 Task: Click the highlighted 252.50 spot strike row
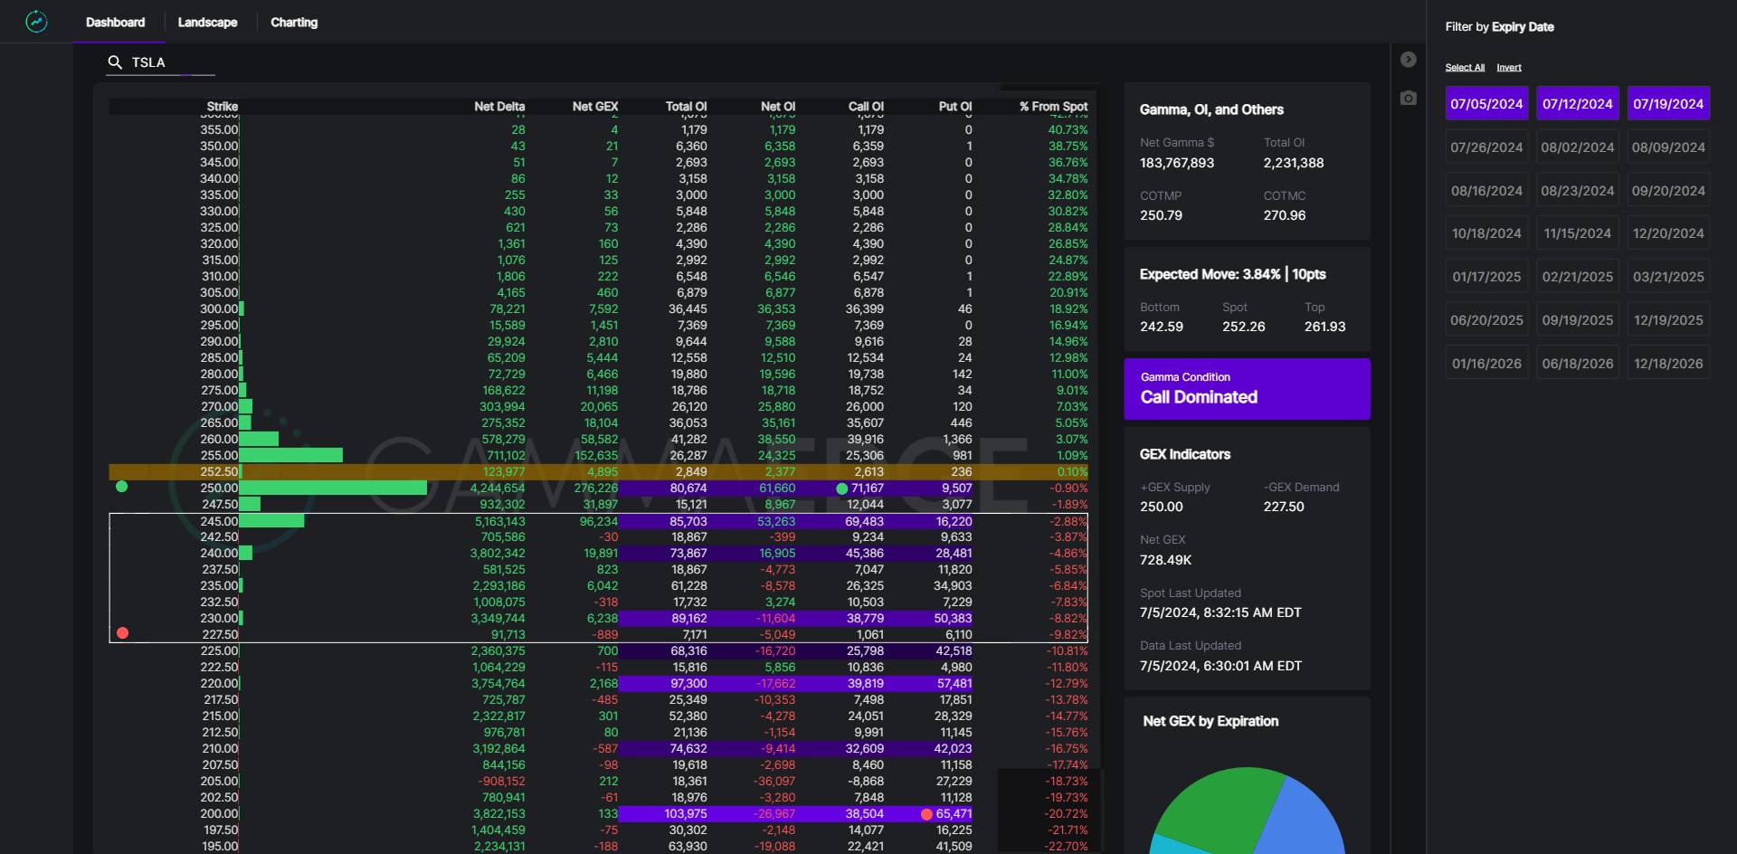click(598, 471)
